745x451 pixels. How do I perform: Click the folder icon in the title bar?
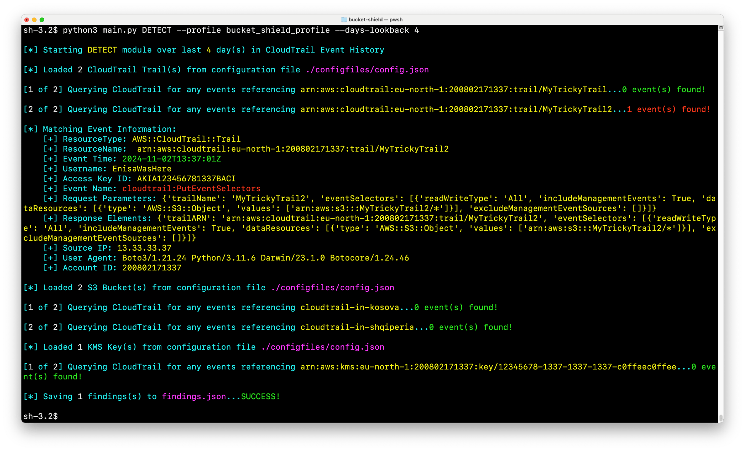coord(344,19)
